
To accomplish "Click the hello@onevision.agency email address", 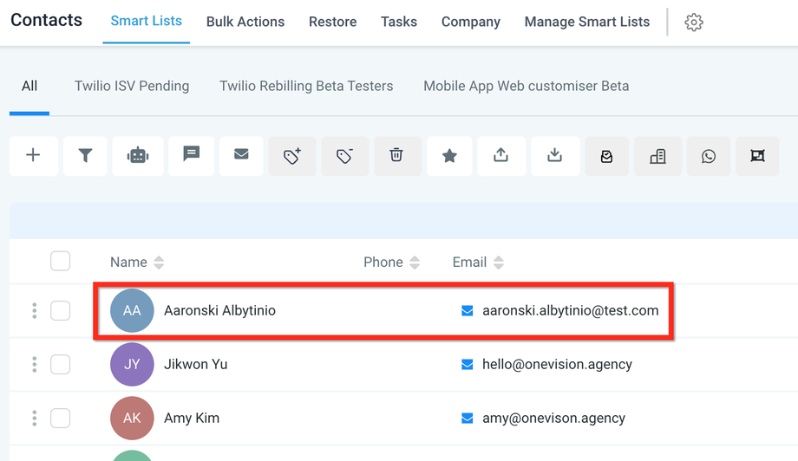I will coord(557,365).
